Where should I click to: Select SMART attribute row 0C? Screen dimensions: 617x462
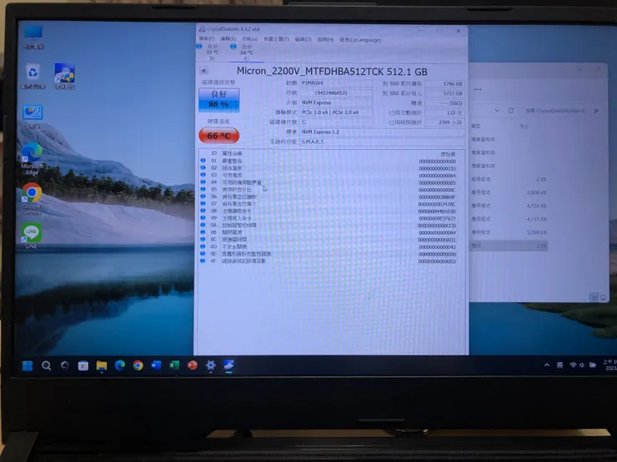pyautogui.click(x=329, y=239)
